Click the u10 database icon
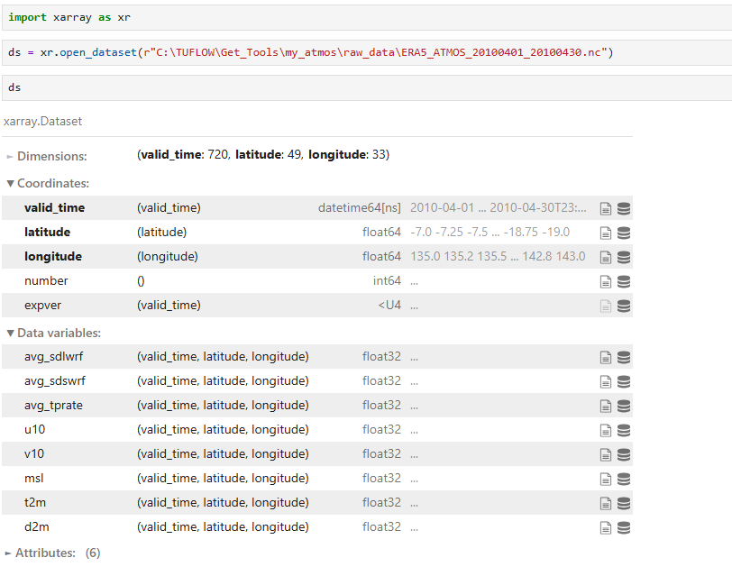Screen dimensions: 732x576 click(x=623, y=430)
